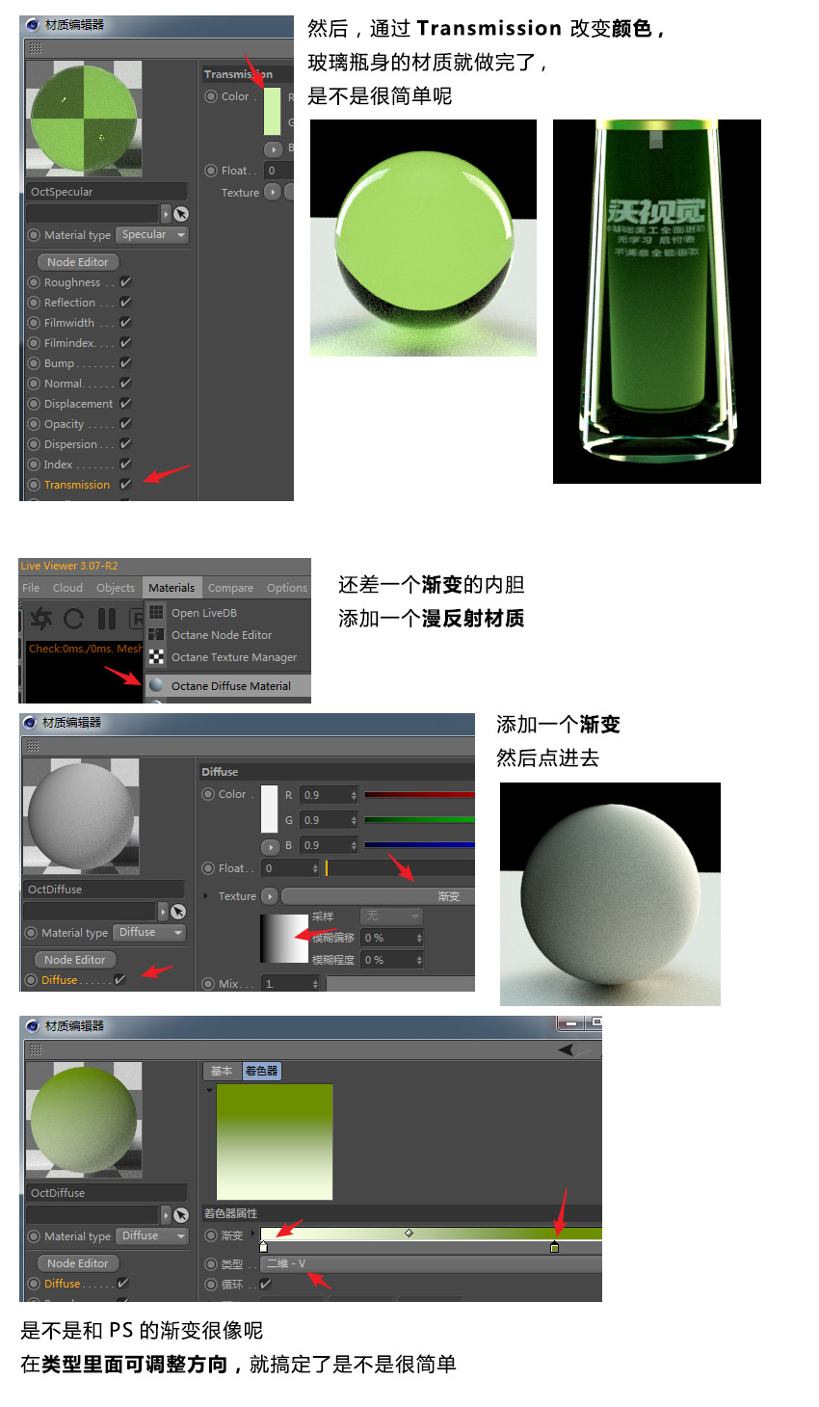This screenshot has width=819, height=1407.
Task: Click arrow button beside the Diffuse Texture label
Action: point(270,896)
